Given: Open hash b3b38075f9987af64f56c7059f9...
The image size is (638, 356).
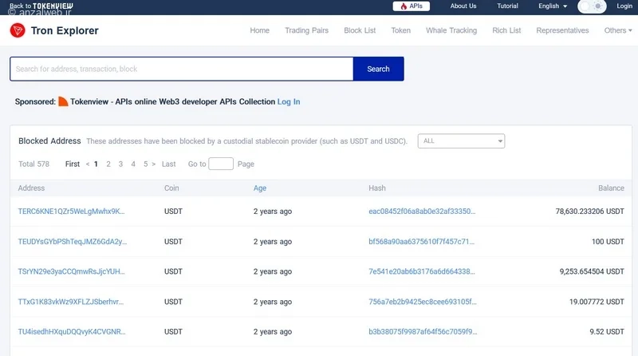Looking at the screenshot, I should pos(423,331).
